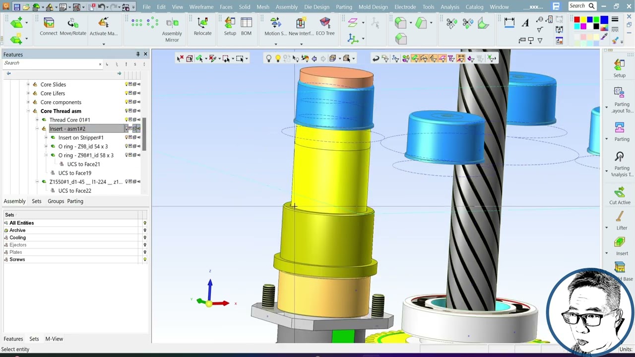
Task: Select the Archive set row
Action: click(x=74, y=230)
